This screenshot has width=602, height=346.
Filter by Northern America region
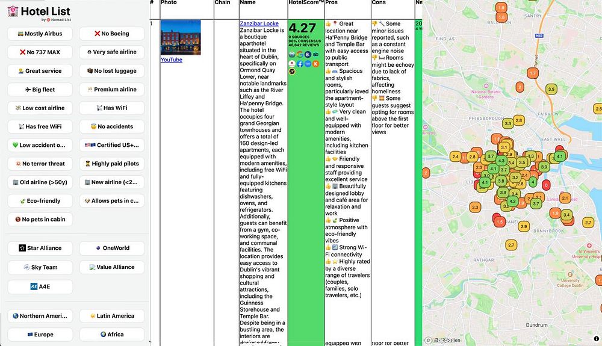tap(40, 316)
